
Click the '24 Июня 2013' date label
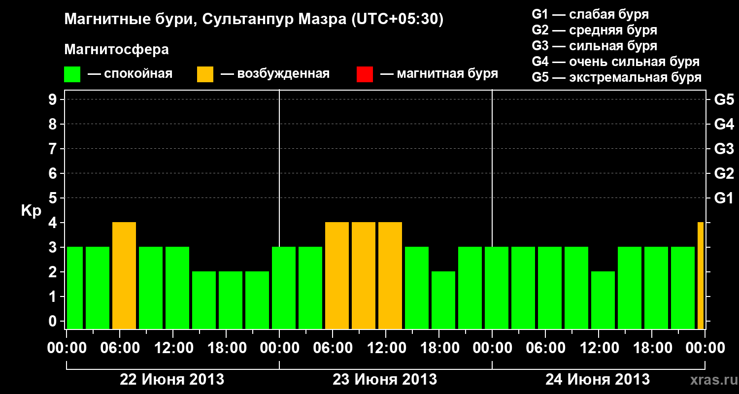598,380
